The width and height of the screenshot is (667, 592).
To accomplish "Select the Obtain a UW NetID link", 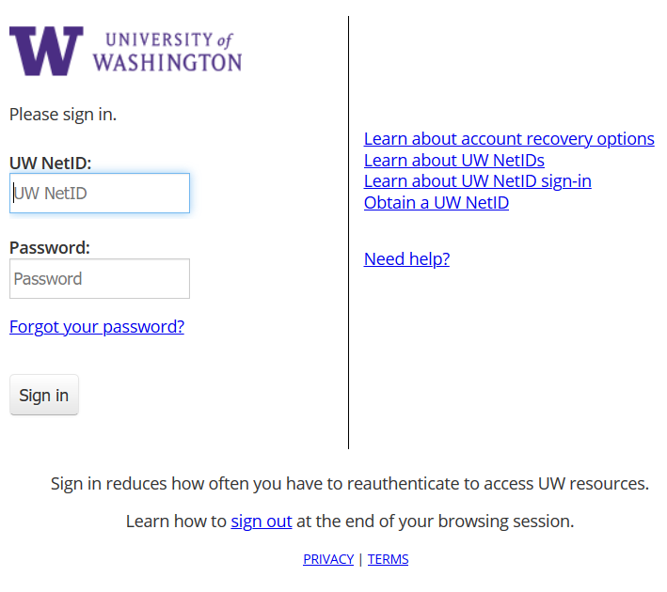I will coord(436,203).
